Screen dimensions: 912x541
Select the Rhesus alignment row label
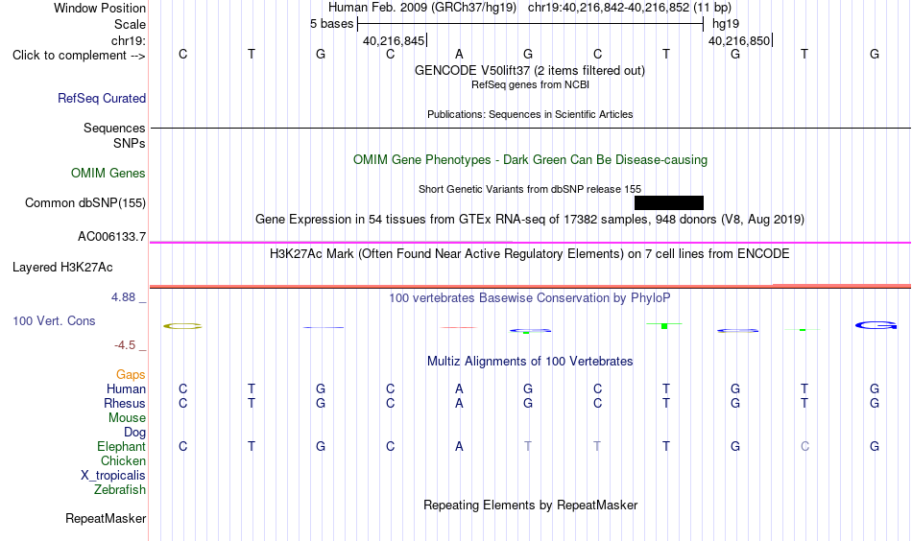[125, 403]
